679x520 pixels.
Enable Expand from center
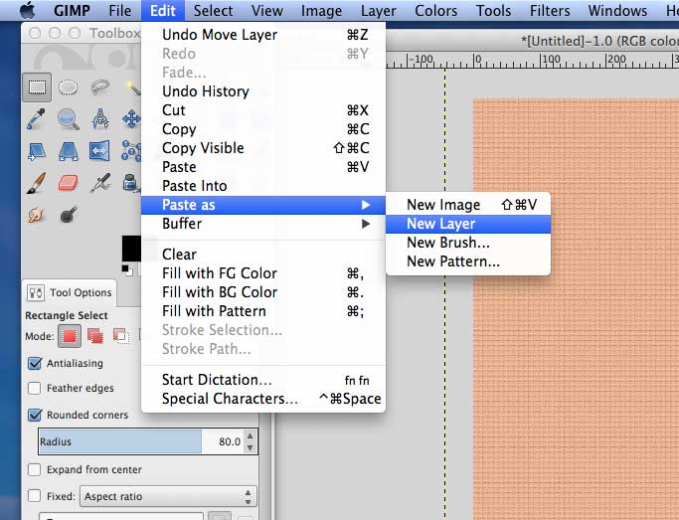tap(34, 469)
